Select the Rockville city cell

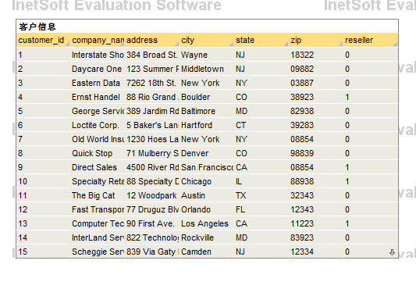point(207,238)
